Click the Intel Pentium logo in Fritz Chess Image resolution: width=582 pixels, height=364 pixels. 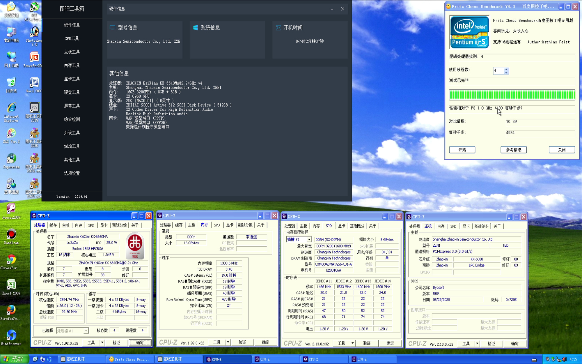(469, 32)
